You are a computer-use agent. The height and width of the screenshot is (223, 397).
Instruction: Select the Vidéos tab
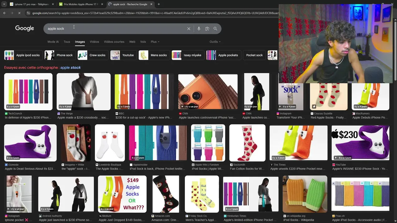[x=94, y=42]
